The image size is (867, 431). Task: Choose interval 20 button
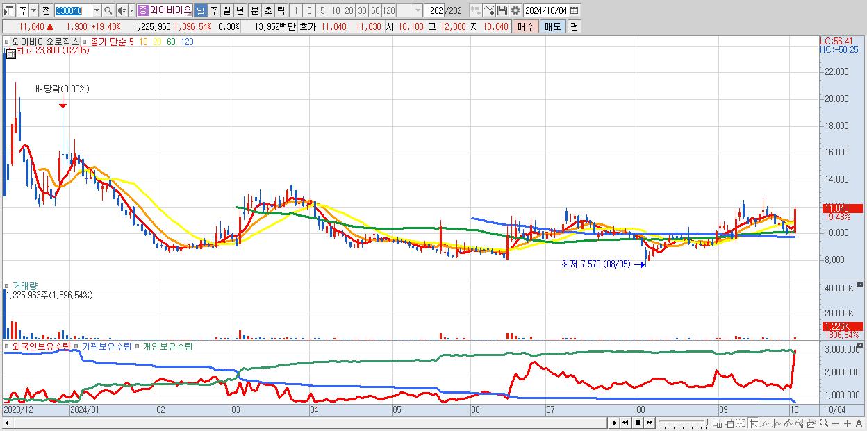[x=349, y=10]
